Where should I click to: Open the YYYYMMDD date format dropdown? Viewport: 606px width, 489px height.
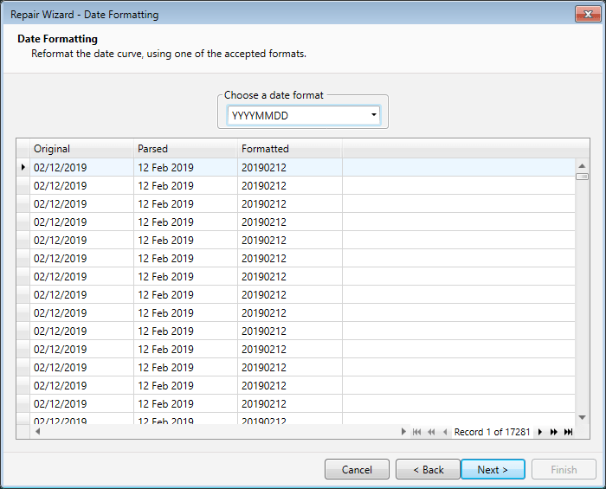(x=373, y=115)
